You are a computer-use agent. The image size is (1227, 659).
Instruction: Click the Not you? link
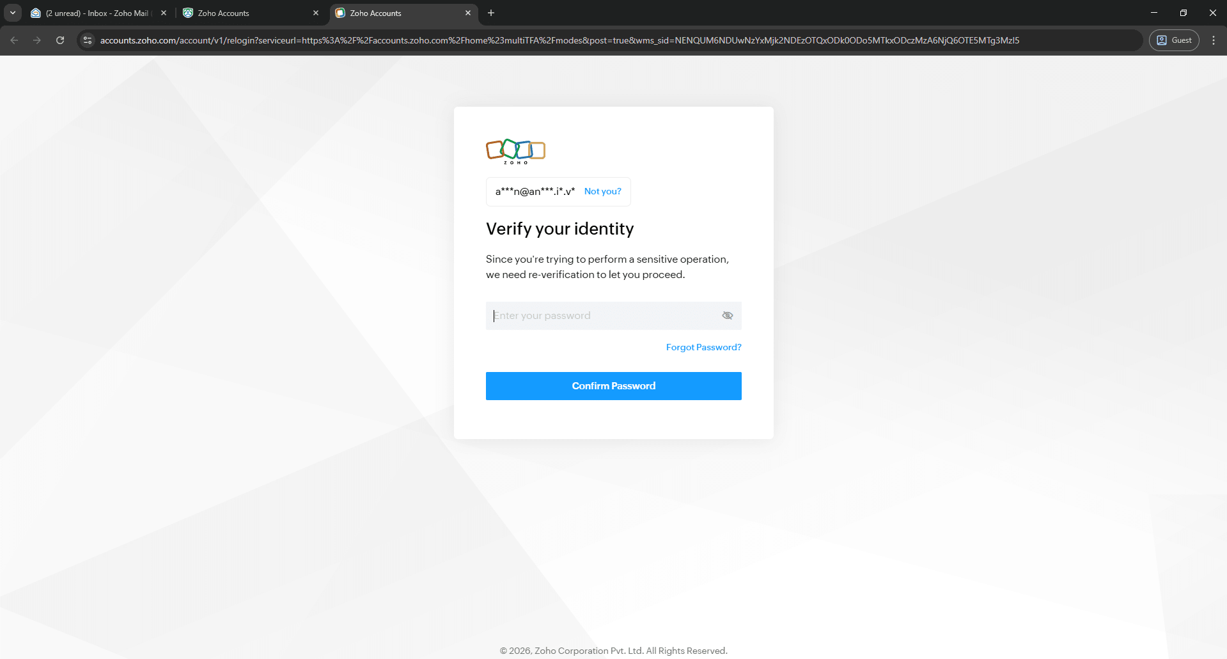pos(602,191)
